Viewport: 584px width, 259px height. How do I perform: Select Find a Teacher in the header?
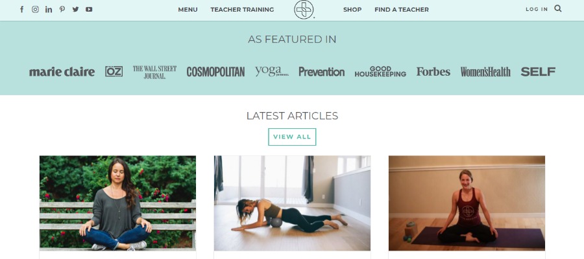[402, 10]
